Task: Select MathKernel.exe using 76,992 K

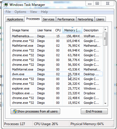Action: (x=57, y=46)
